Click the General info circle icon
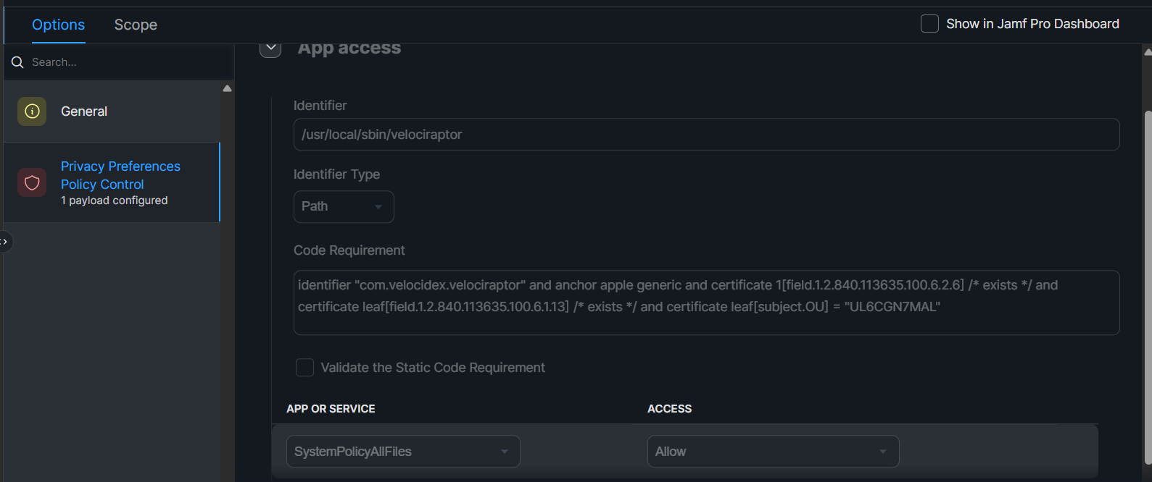 [x=32, y=111]
